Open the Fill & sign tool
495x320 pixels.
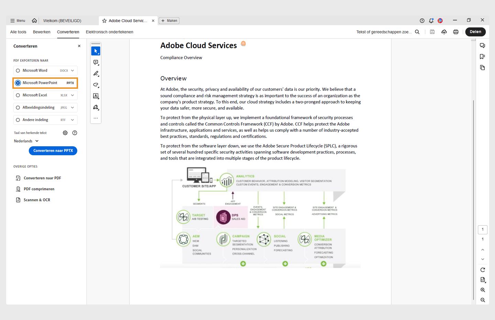96,107
